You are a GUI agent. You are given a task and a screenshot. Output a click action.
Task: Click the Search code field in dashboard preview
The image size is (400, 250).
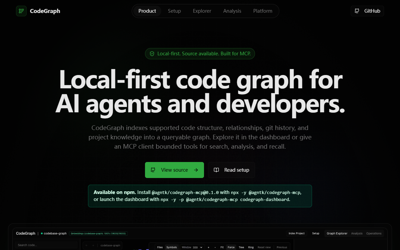(46, 245)
